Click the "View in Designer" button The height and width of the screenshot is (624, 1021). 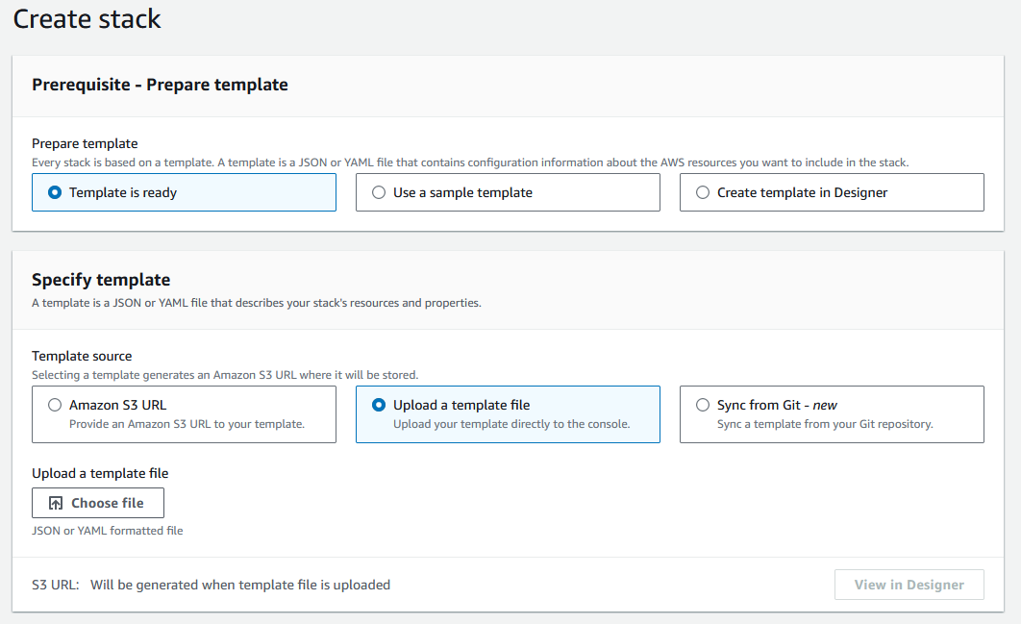click(x=909, y=584)
